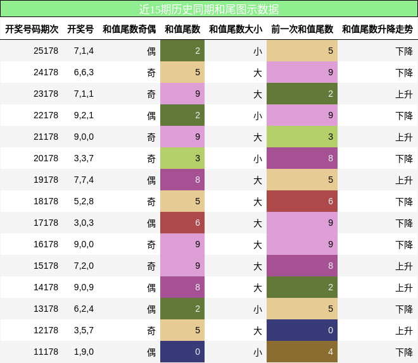Click purple tail digit 8 in row 19178
The image size is (418, 363).
coord(182,180)
